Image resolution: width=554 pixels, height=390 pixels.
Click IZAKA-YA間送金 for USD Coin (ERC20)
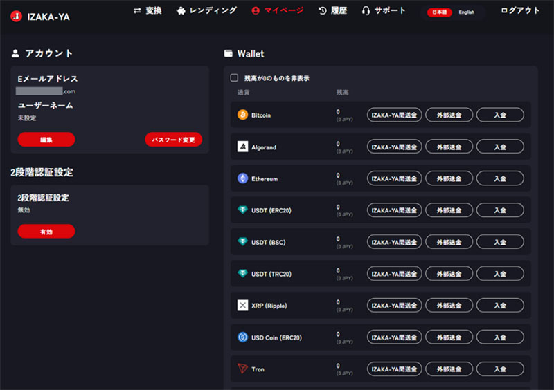tap(394, 337)
